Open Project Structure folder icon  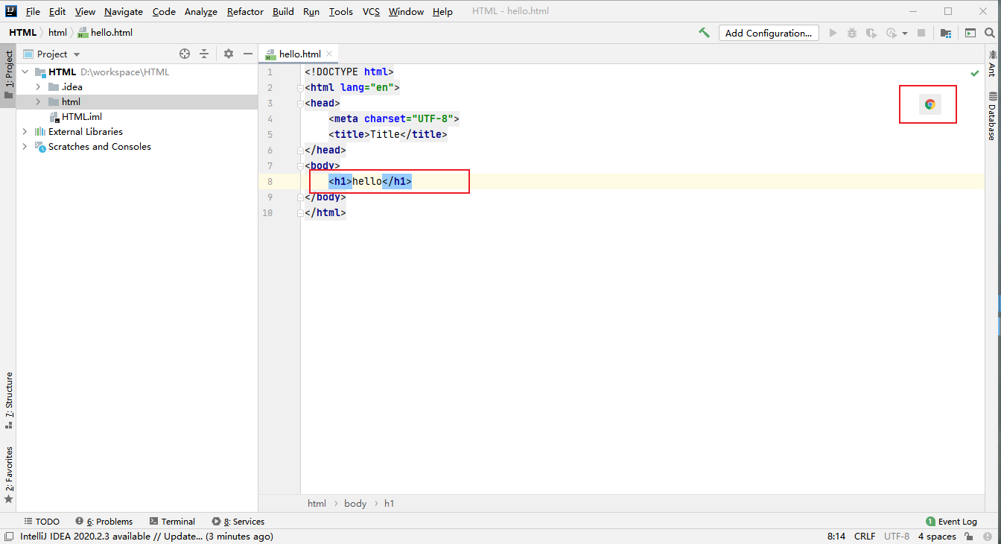pyautogui.click(x=945, y=33)
